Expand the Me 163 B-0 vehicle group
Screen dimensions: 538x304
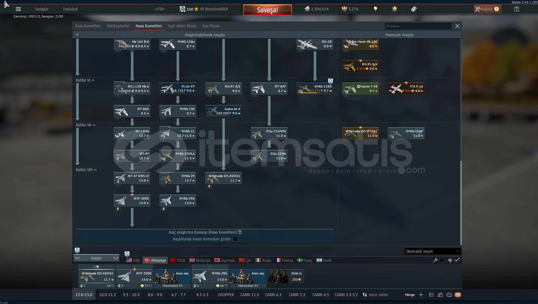tap(132, 50)
